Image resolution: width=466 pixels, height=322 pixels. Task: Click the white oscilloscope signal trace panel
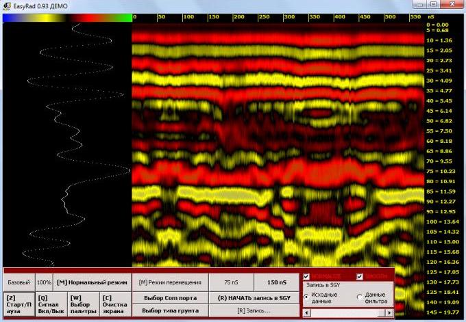tap(67, 145)
